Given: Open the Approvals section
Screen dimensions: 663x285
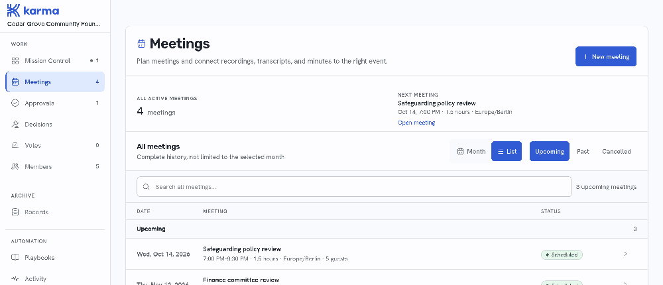Looking at the screenshot, I should point(55,103).
